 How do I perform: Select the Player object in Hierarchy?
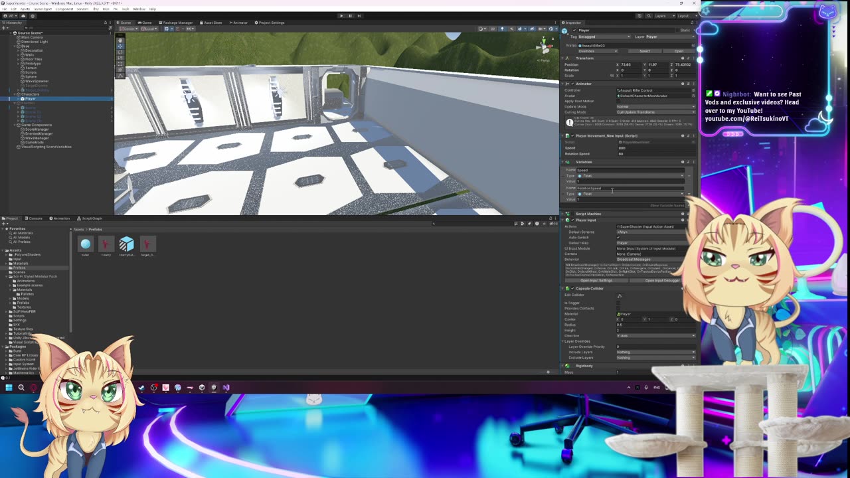coord(31,99)
